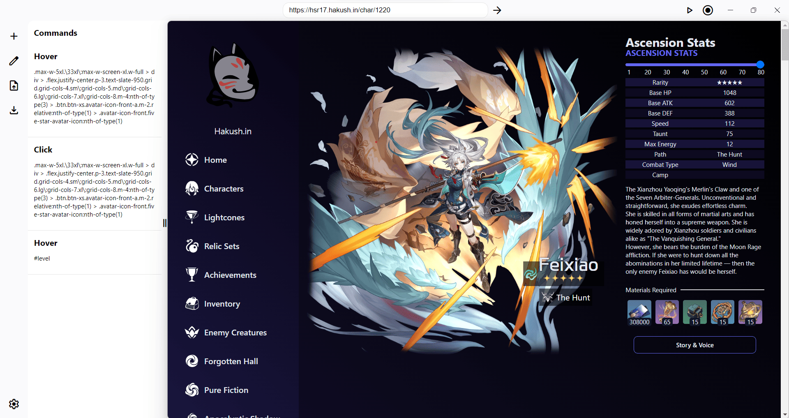Click the Inventory bag icon
The height and width of the screenshot is (418, 789).
point(192,304)
